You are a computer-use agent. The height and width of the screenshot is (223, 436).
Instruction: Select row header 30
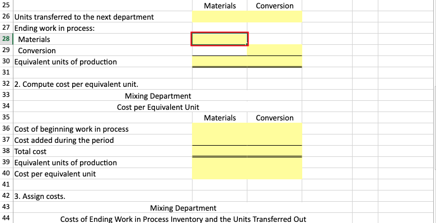pos(6,62)
